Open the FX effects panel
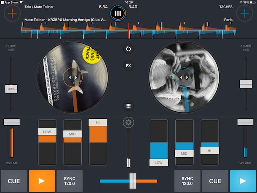This screenshot has height=193, width=257. (128, 66)
